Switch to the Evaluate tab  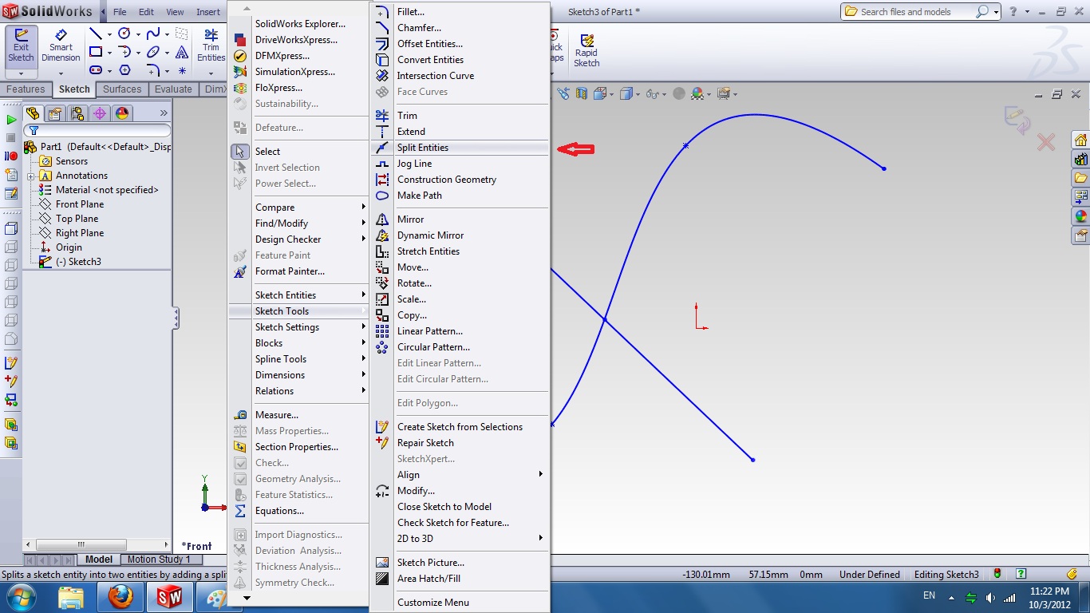tap(173, 89)
